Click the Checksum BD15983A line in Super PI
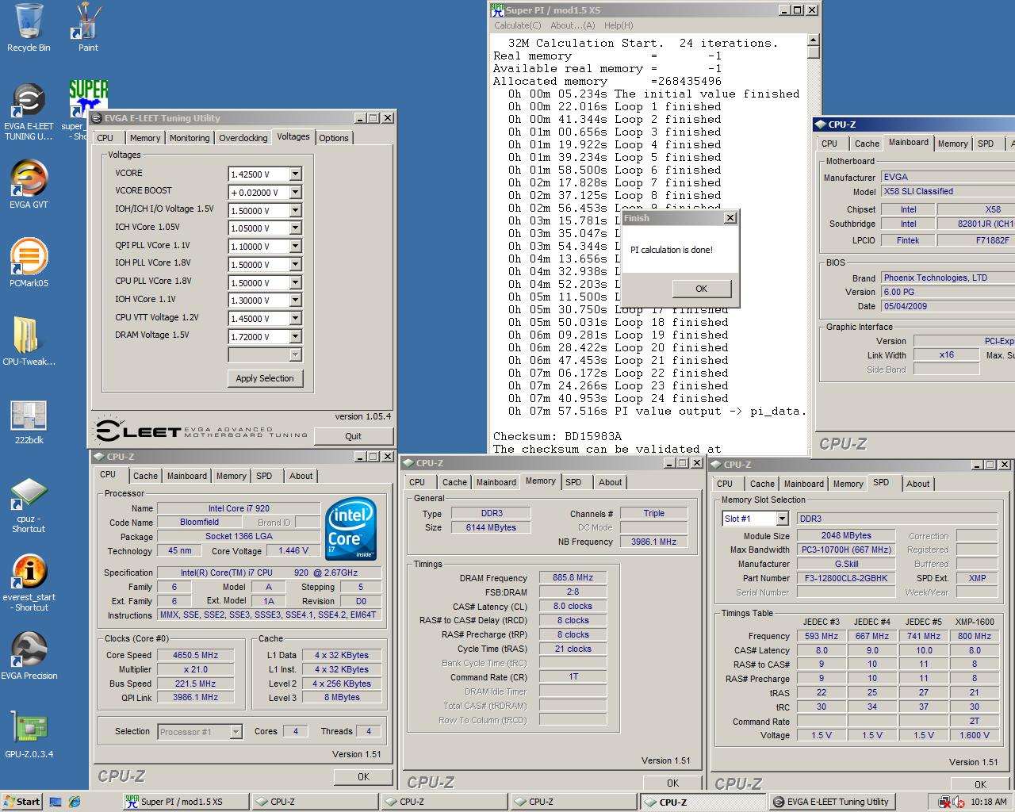 click(557, 436)
